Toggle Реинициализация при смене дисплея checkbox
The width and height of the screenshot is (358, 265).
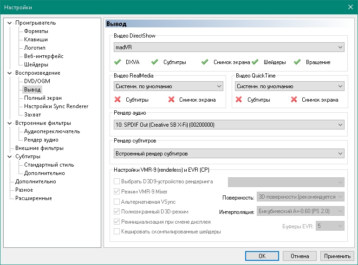tap(117, 222)
